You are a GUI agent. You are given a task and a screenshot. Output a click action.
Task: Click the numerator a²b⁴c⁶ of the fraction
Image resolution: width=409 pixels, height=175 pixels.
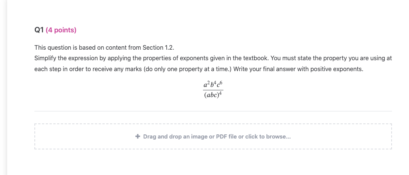pos(213,85)
